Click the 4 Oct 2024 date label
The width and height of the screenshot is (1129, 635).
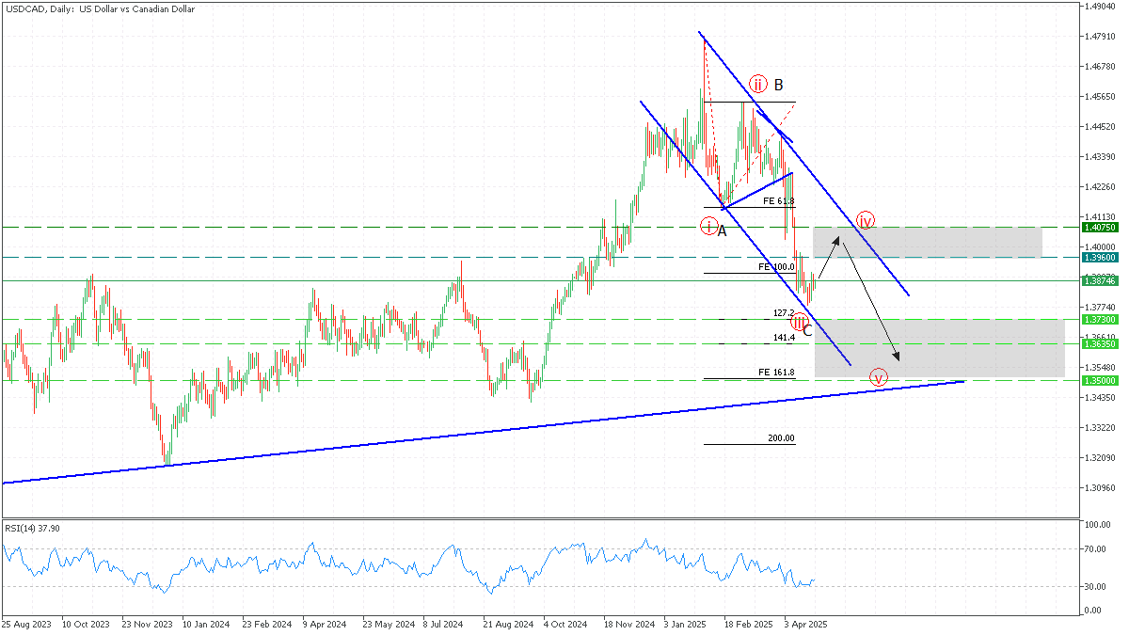coord(566,624)
